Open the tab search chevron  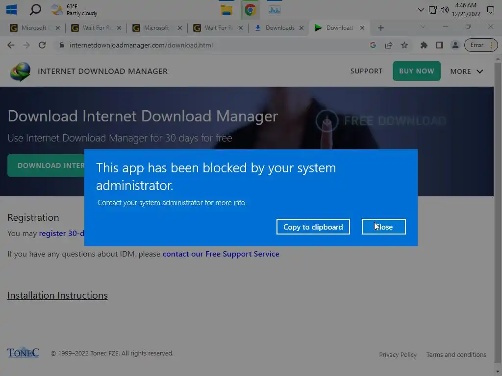[x=423, y=27]
